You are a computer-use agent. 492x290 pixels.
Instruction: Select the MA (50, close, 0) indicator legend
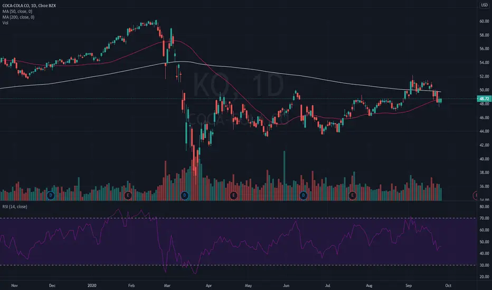17,11
